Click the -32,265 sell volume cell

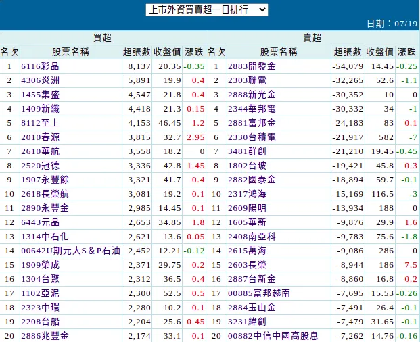click(x=348, y=80)
